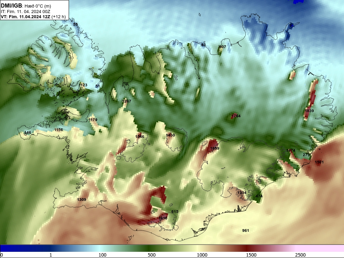This screenshot has height=258, width=344.
Task: Click the map value 1916
Action: point(163,218)
